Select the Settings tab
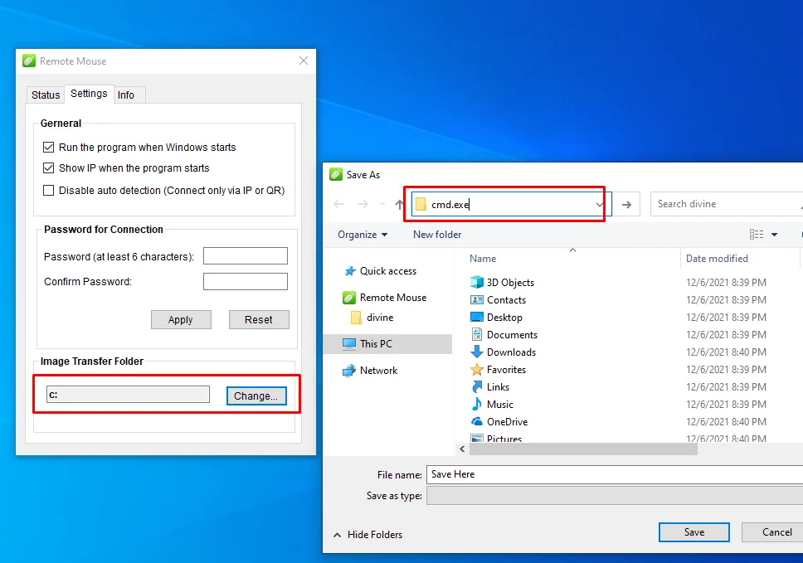 pyautogui.click(x=89, y=94)
